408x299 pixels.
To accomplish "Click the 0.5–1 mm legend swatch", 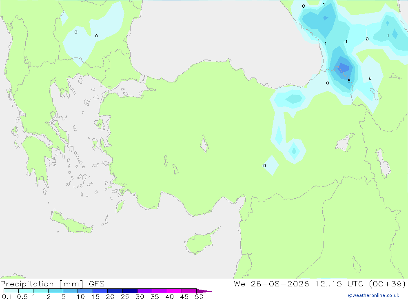I will pyautogui.click(x=26, y=291).
